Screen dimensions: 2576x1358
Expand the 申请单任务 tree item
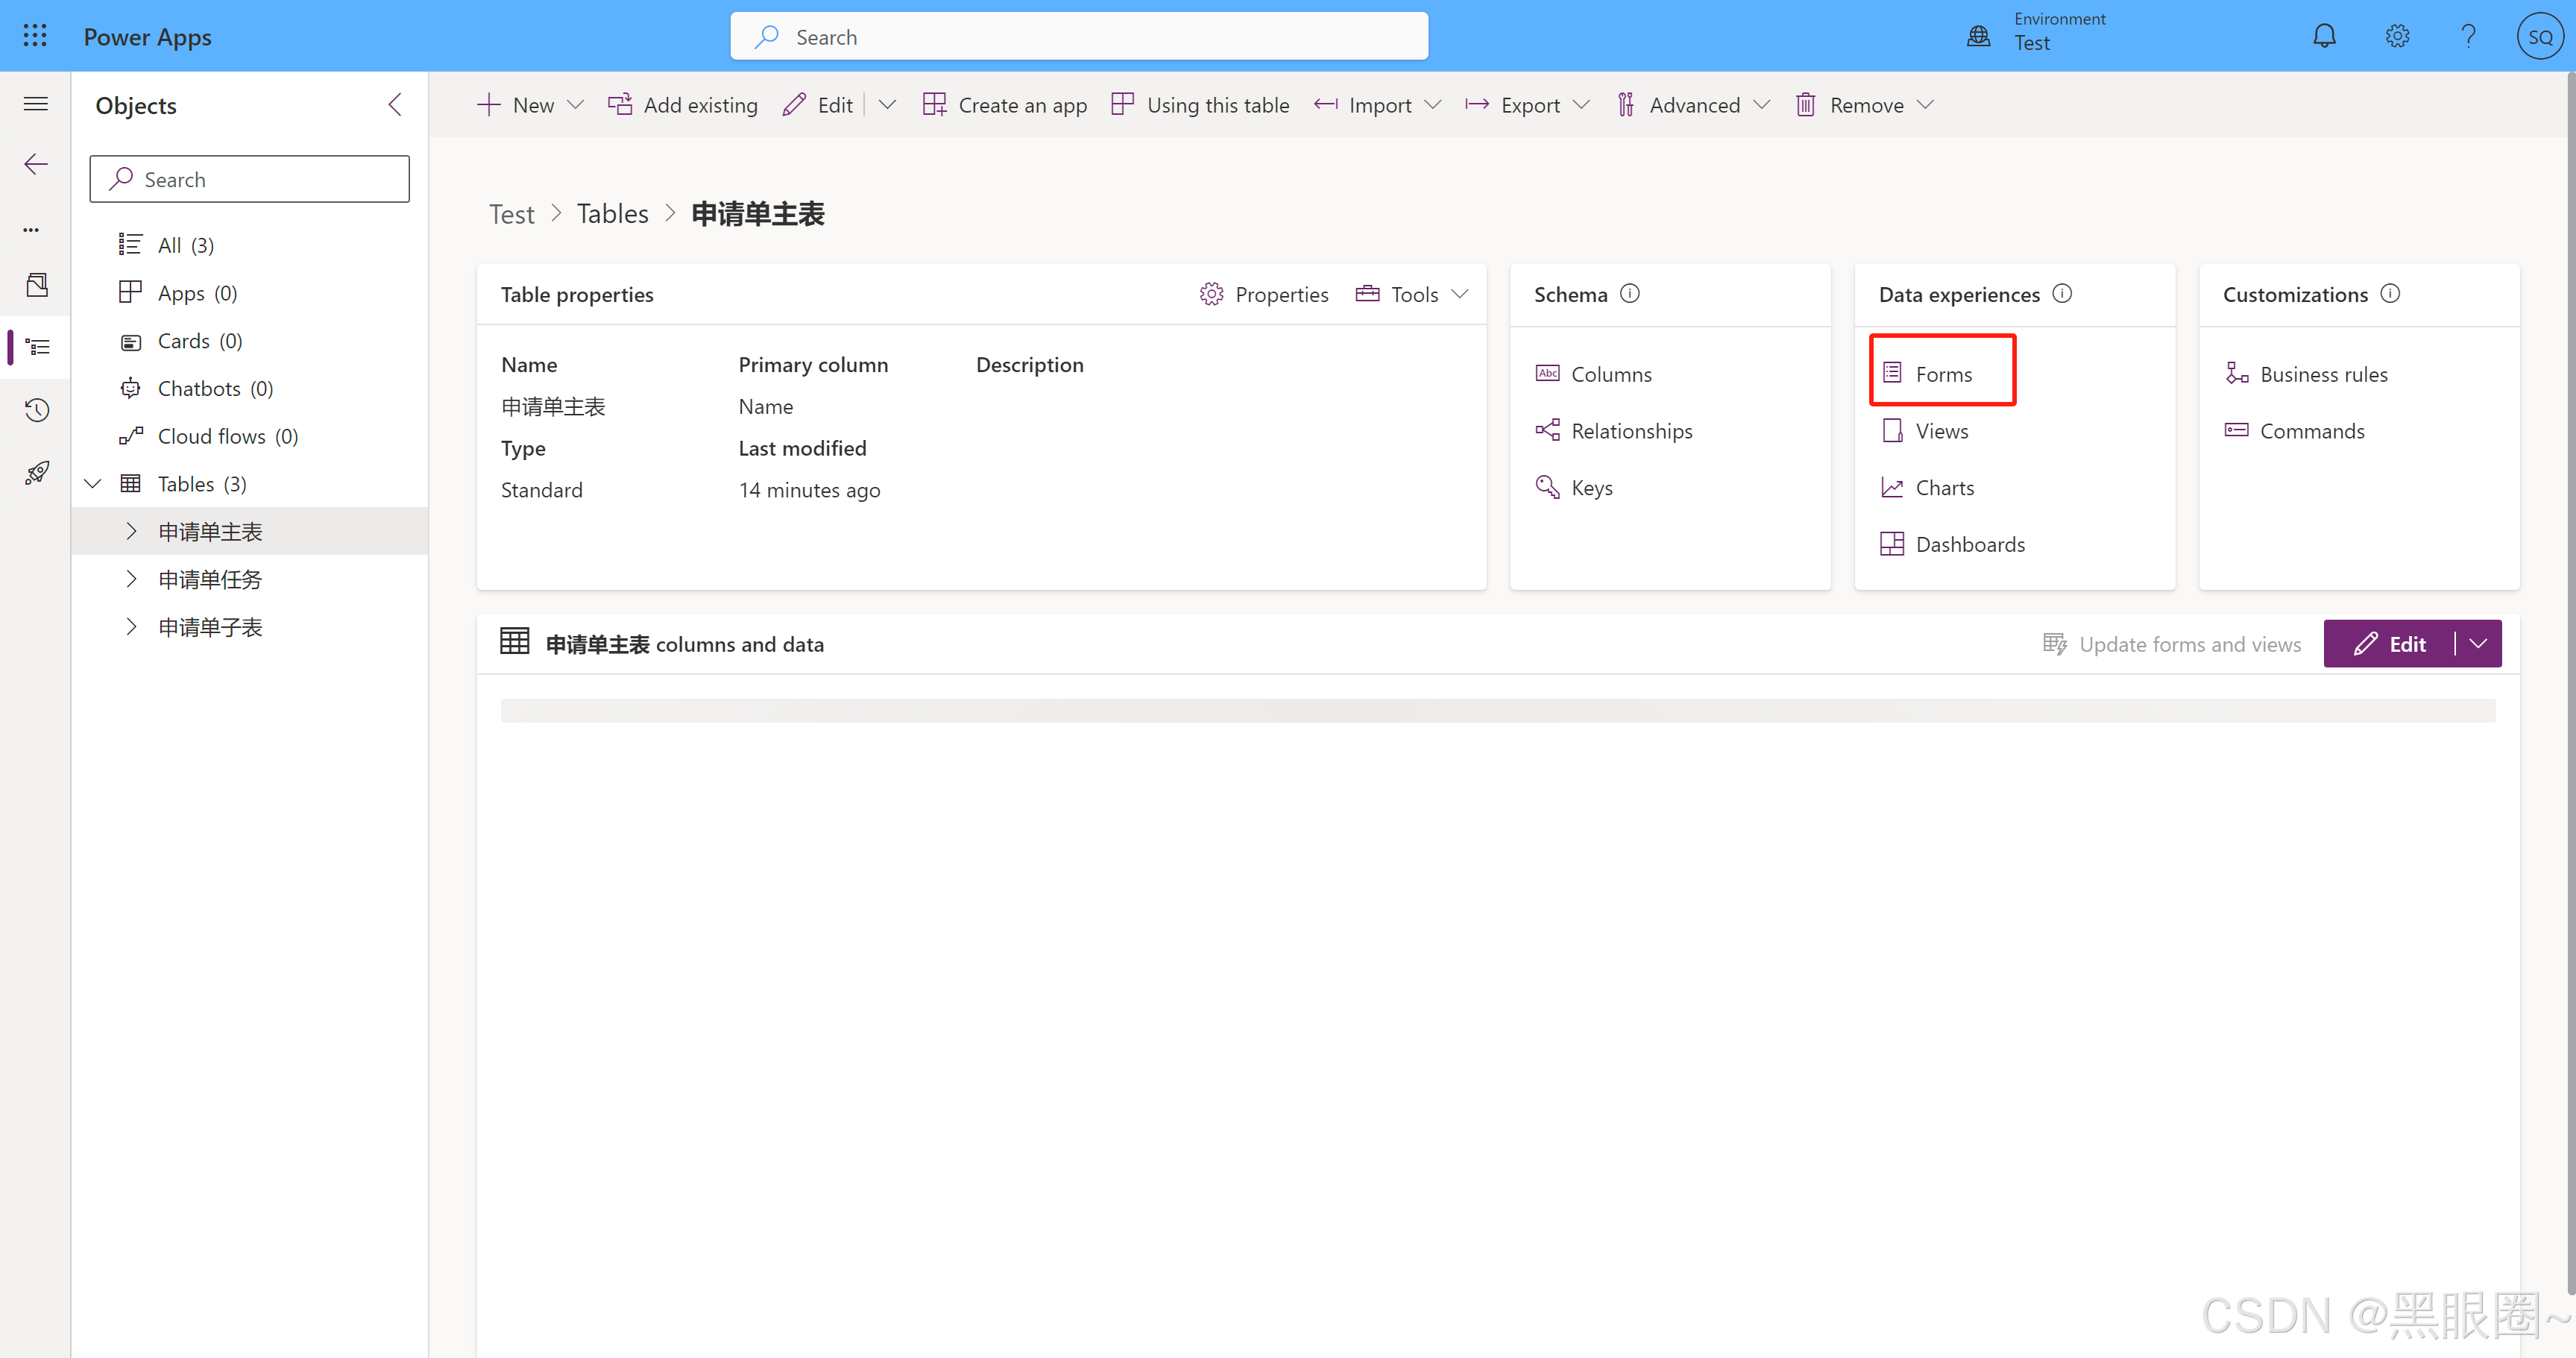click(x=131, y=578)
